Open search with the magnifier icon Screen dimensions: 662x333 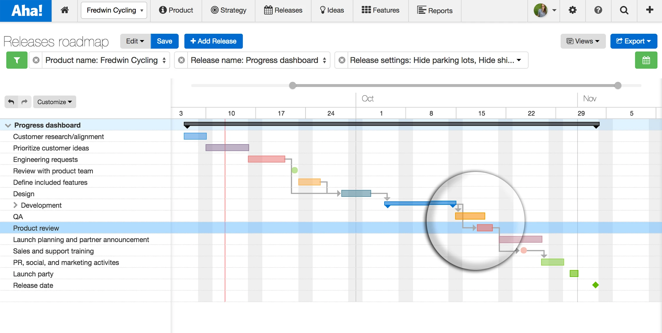coord(624,10)
